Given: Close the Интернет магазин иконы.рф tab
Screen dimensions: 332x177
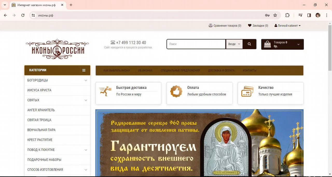Looking at the screenshot, I should (62, 5).
